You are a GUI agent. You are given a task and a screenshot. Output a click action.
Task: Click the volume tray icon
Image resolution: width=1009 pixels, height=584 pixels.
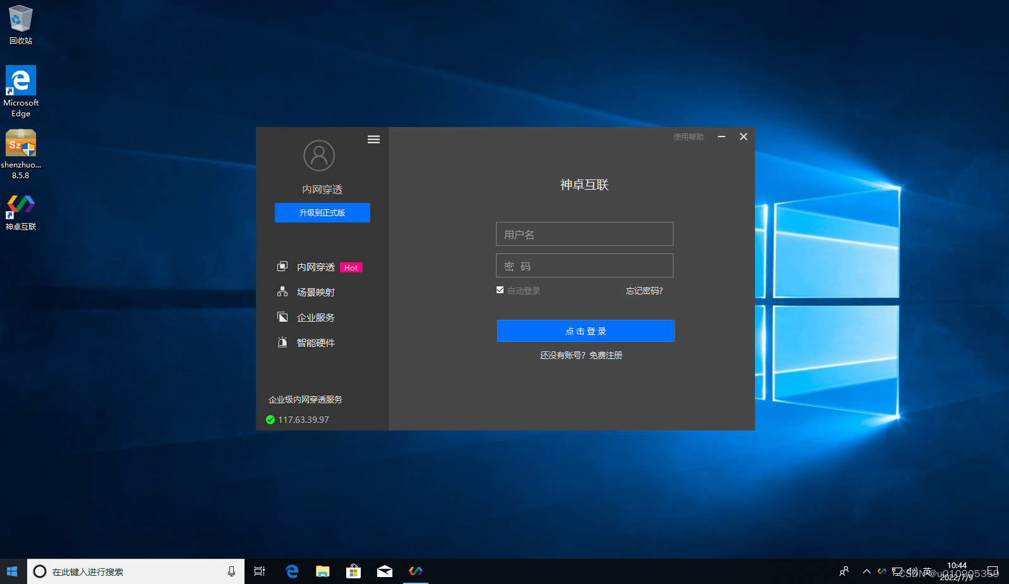[x=912, y=571]
